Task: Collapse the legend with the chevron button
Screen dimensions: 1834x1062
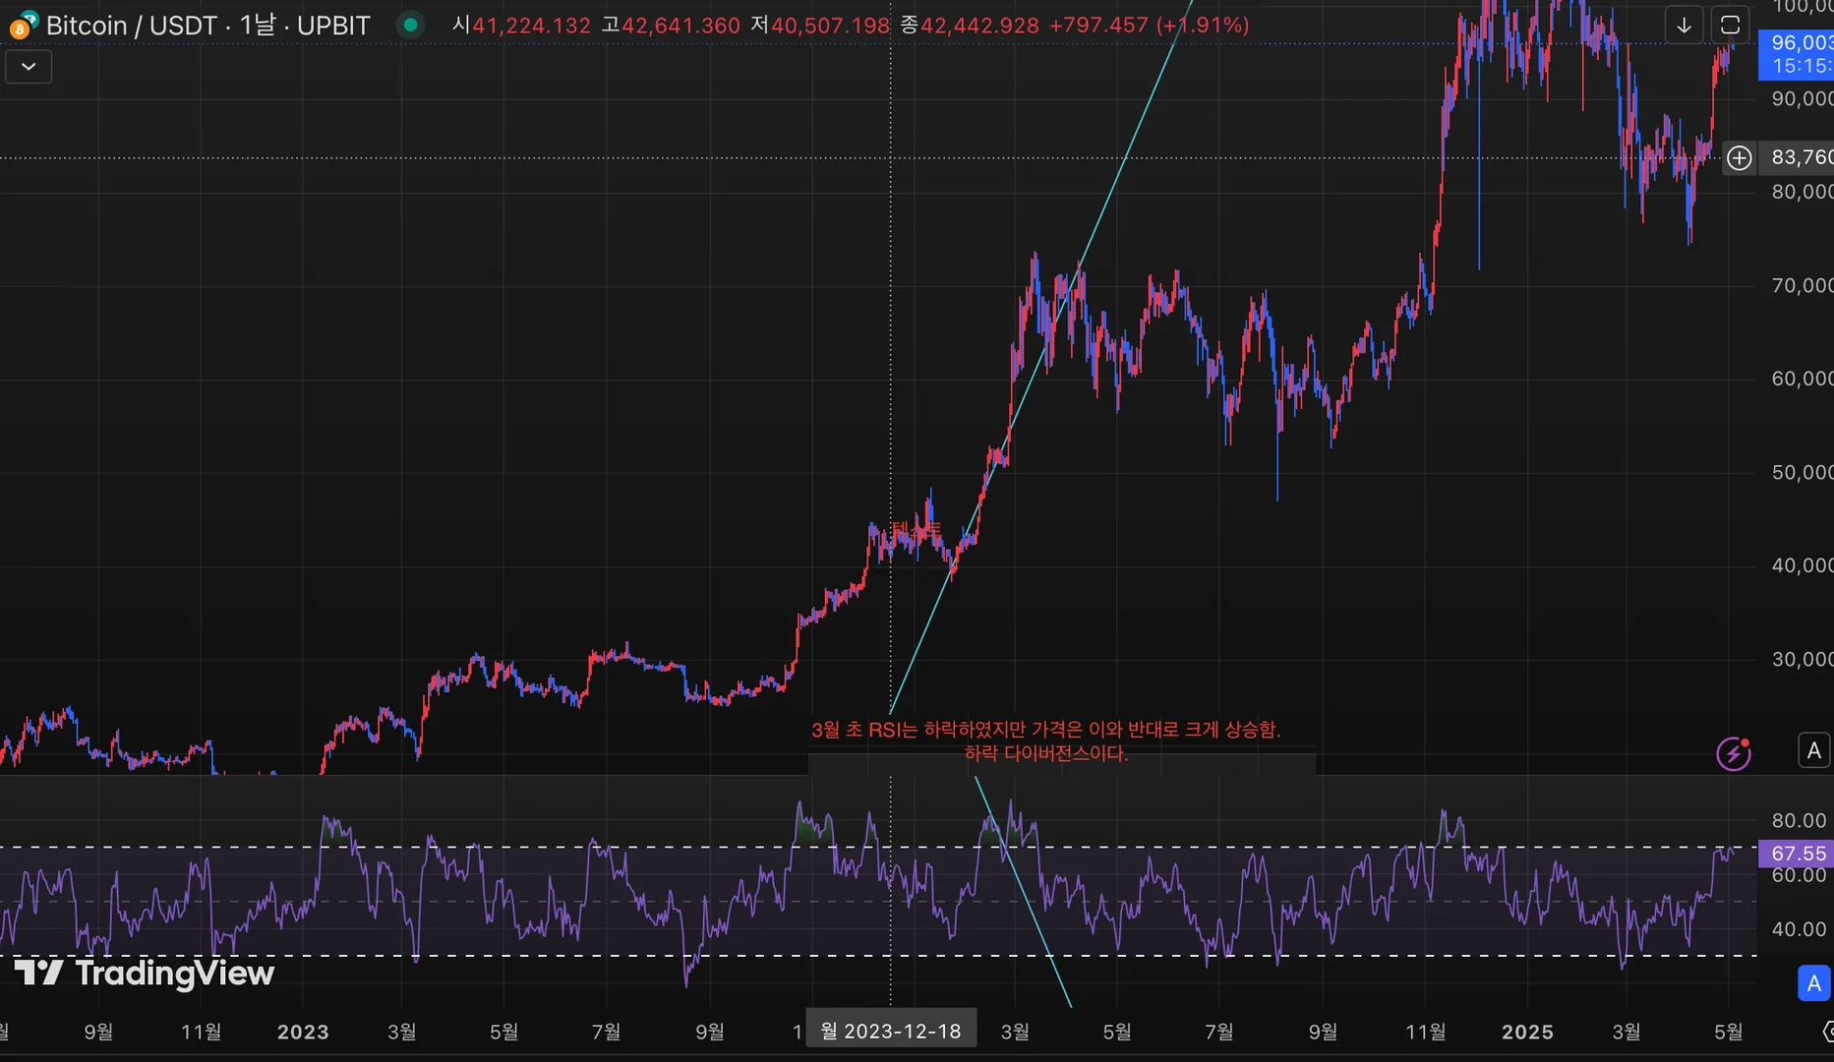Action: [29, 67]
